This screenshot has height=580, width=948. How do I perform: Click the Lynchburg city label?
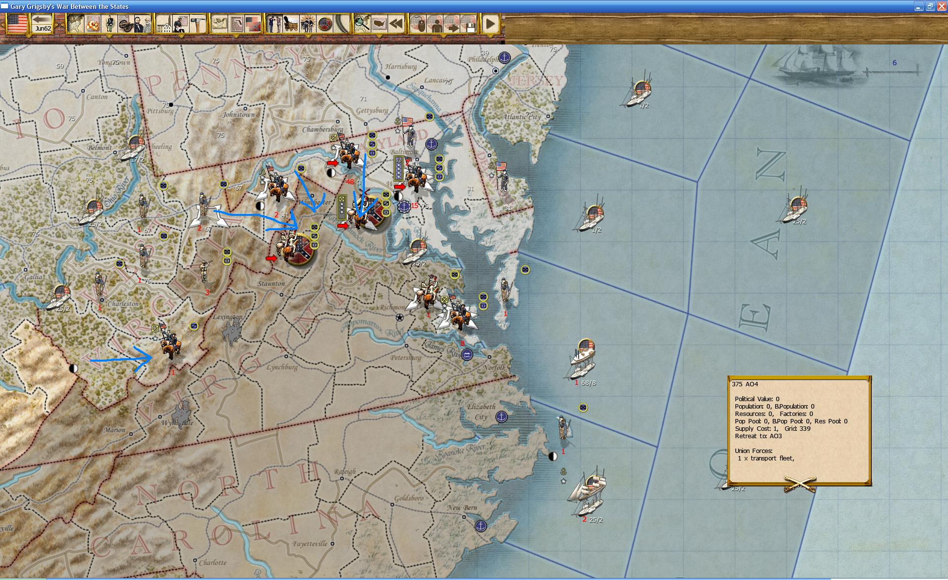point(282,367)
